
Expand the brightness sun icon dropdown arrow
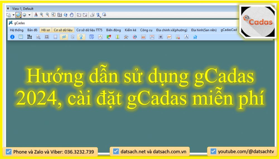pyautogui.click(x=30, y=15)
